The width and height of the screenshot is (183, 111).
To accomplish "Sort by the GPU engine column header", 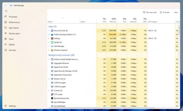I will pyautogui.click(x=161, y=20).
